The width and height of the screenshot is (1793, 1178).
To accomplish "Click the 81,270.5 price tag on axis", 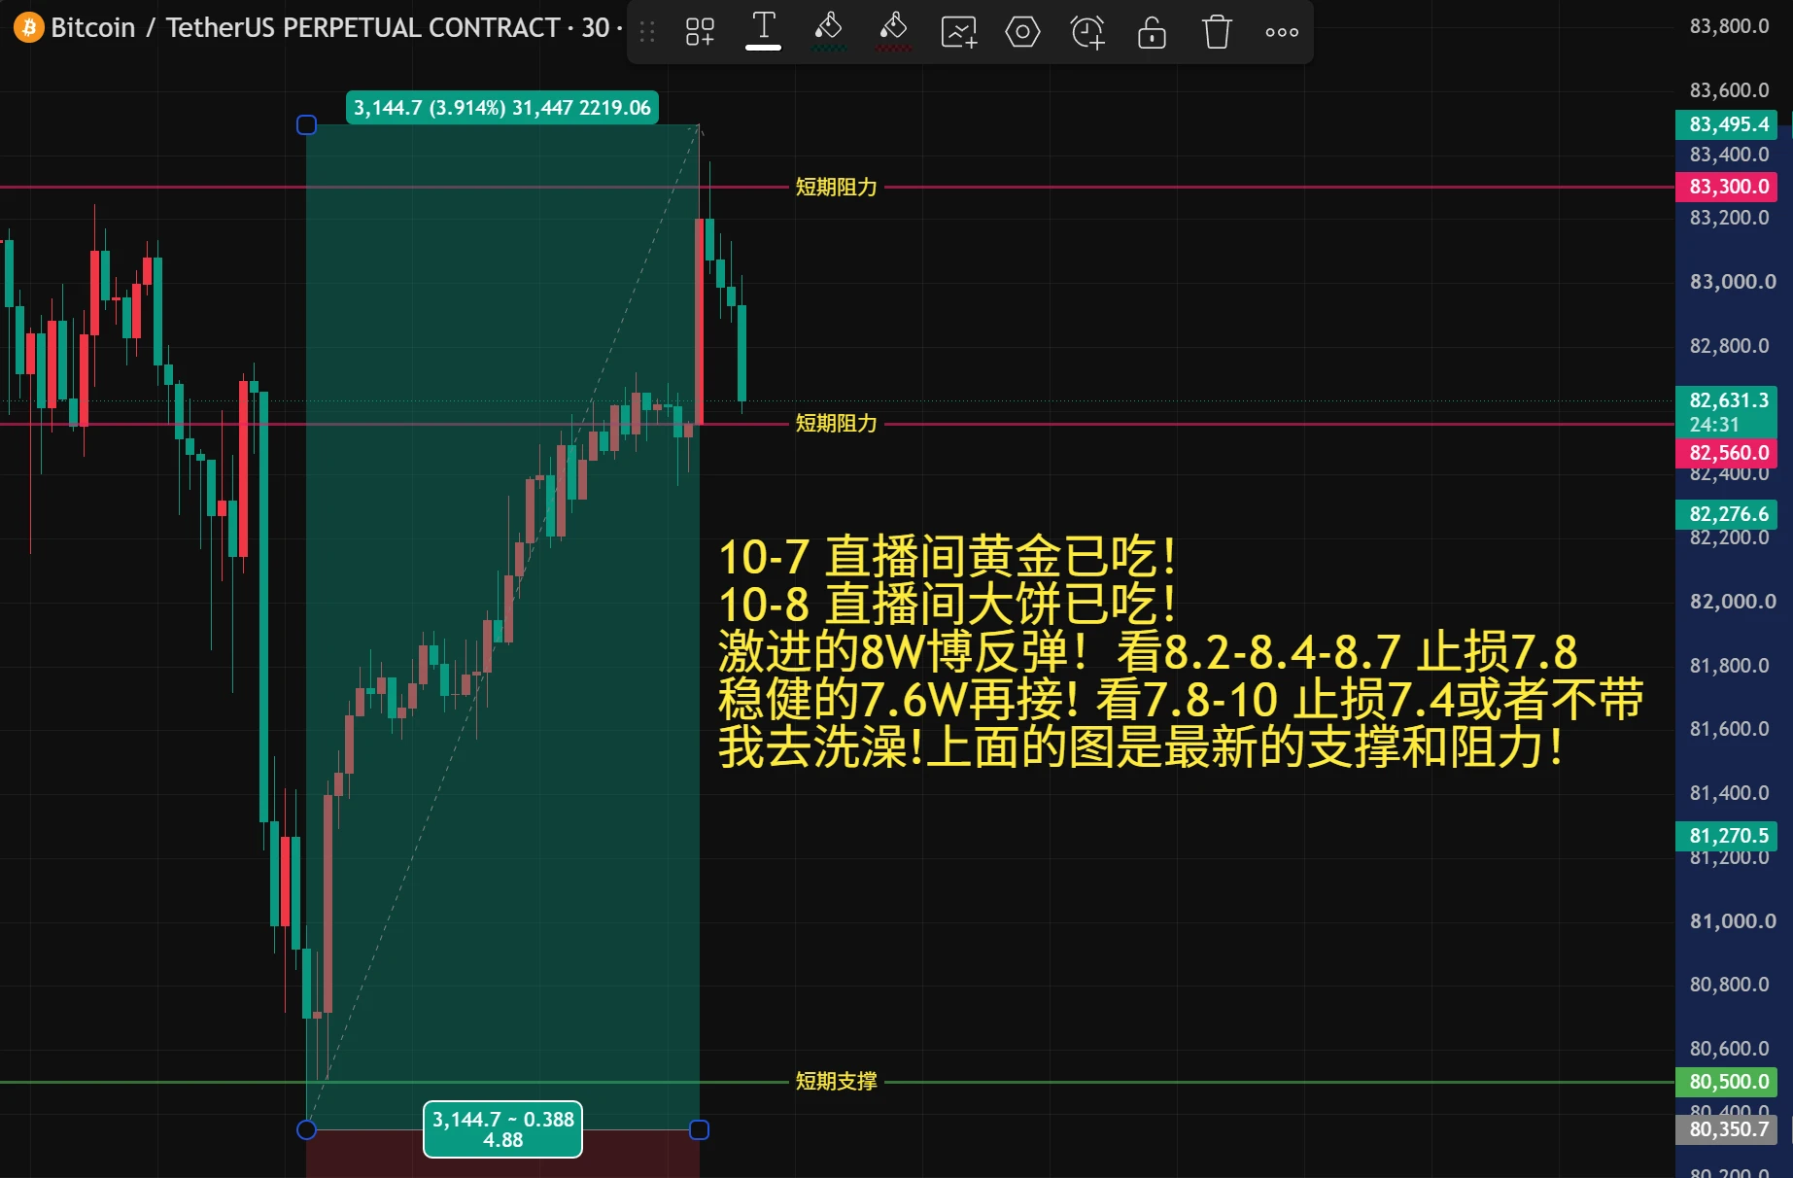I will tap(1727, 836).
